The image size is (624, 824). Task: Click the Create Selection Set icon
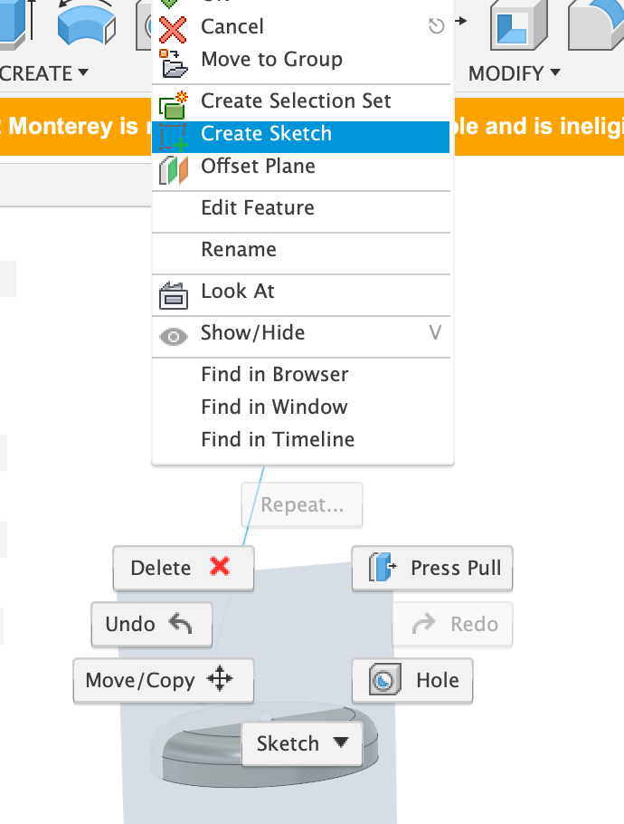[x=174, y=104]
